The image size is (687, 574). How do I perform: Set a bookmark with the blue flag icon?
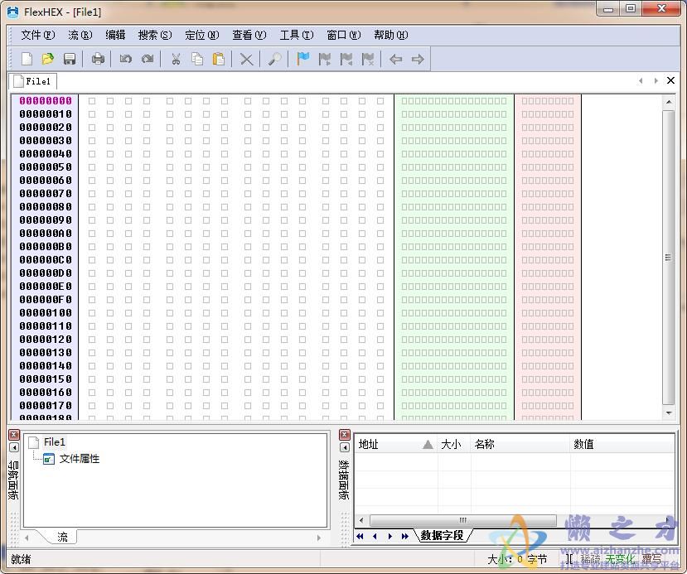pos(302,58)
